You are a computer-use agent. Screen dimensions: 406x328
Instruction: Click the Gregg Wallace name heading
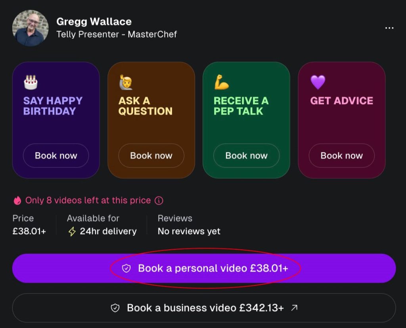(94, 21)
